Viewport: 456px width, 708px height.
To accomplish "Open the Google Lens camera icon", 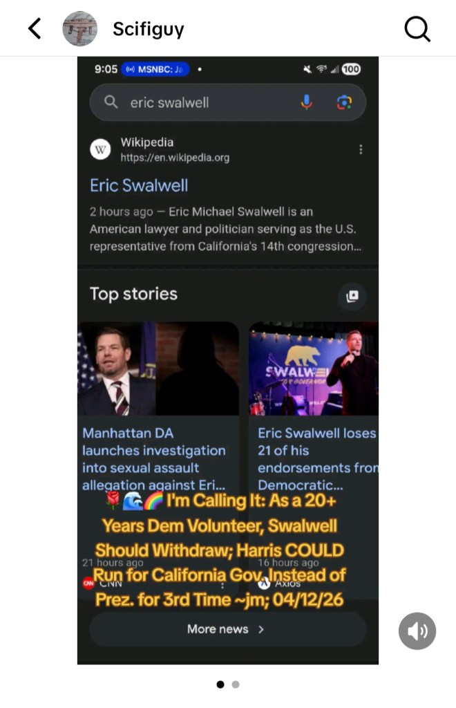I will 344,102.
